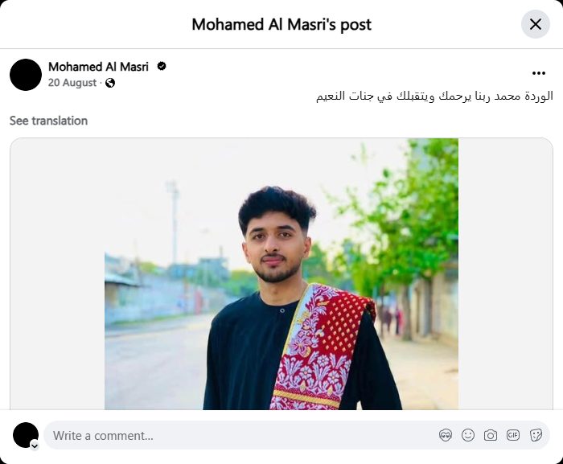
Task: Open the GIF picker for the comment
Action: tap(513, 435)
